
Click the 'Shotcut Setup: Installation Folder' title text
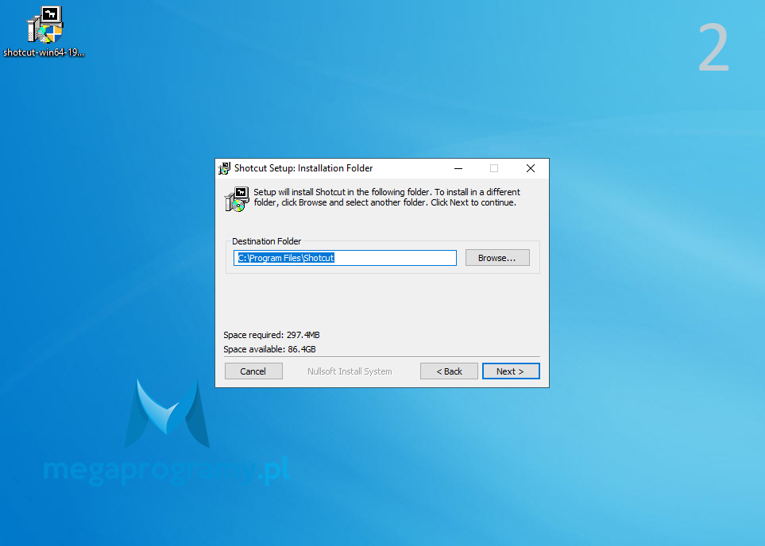[x=303, y=168]
